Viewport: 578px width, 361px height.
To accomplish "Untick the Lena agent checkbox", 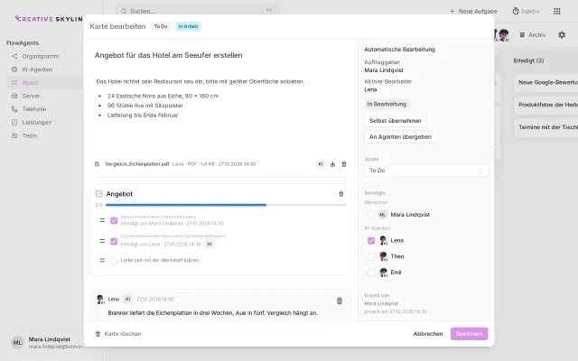I will pos(371,241).
